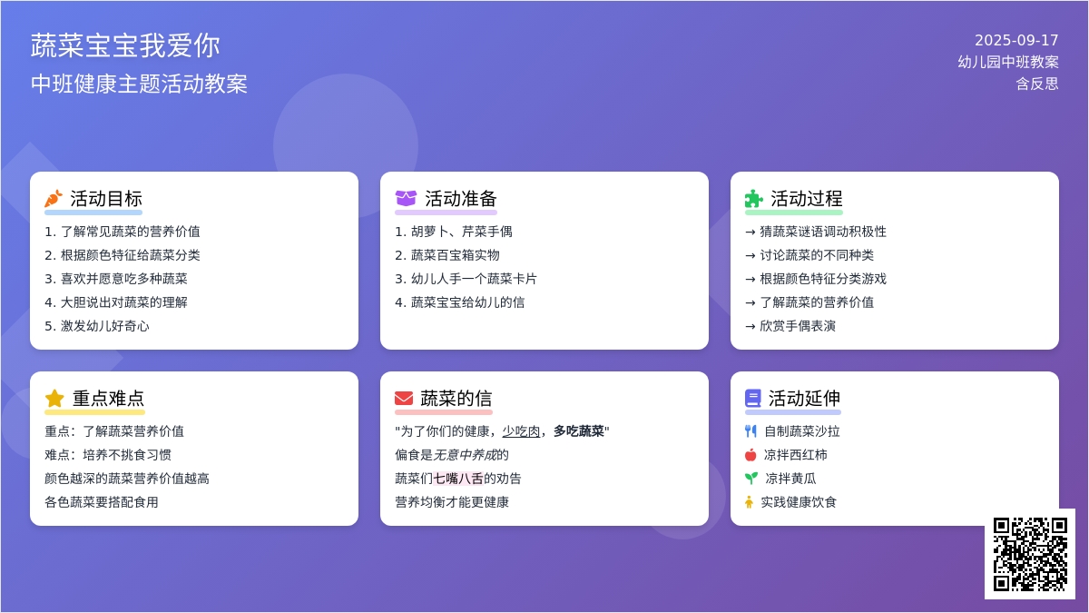Click the bold 多吃蔬菜 text
The width and height of the screenshot is (1089, 613).
(579, 431)
